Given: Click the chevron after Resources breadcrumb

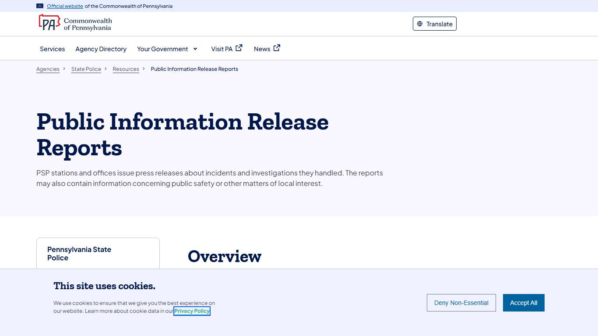Looking at the screenshot, I should coord(144,69).
